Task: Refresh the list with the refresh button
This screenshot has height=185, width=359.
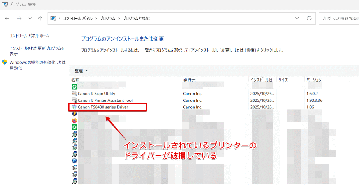Action: coord(309,18)
